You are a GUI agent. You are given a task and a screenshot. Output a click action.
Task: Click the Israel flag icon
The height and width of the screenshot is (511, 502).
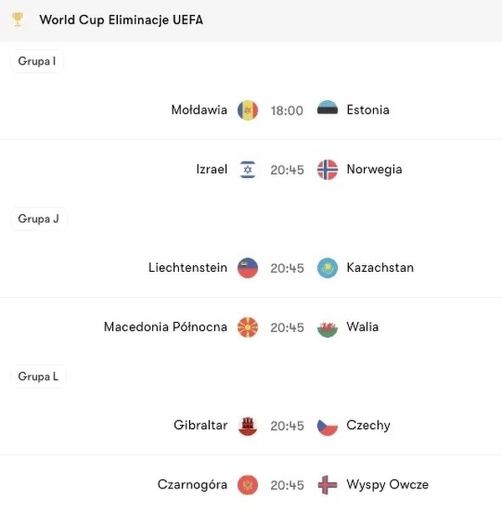click(x=248, y=170)
